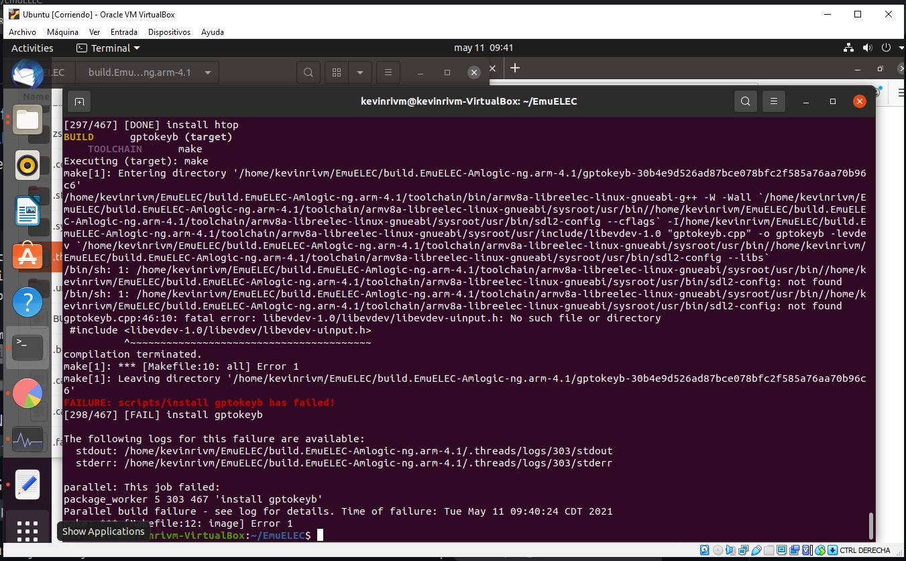Click the Activities button
The height and width of the screenshot is (561, 906).
pos(32,48)
